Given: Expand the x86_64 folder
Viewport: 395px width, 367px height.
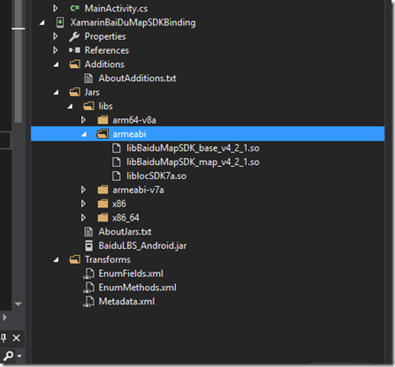Looking at the screenshot, I should click(x=83, y=218).
